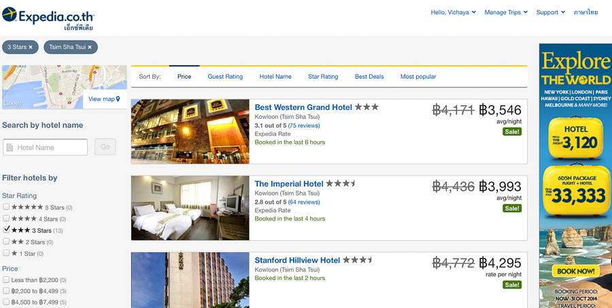The height and width of the screenshot is (308, 612).
Task: Enable the 4 Stars rating filter
Action: pos(6,218)
